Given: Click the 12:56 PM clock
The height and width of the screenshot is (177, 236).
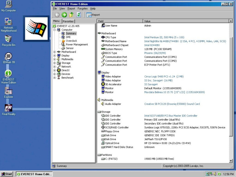Looking at the screenshot, I should click(228, 174).
